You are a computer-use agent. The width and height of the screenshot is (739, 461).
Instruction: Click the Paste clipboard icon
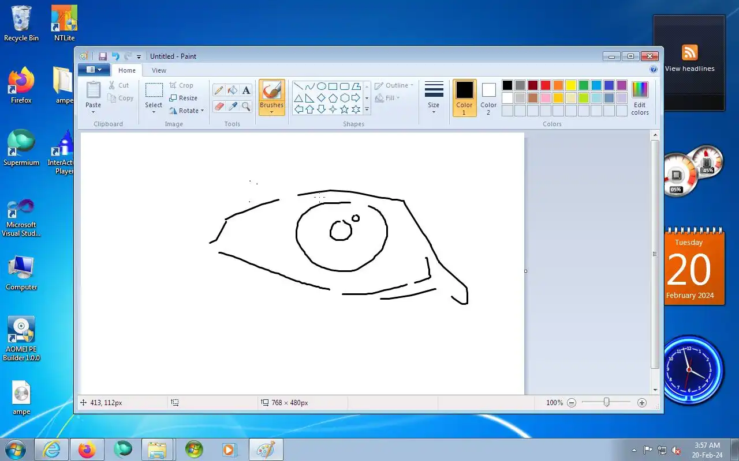94,90
